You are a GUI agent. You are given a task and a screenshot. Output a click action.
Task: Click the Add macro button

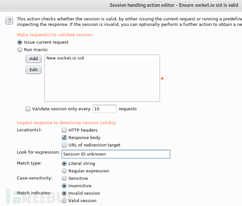tap(33, 59)
